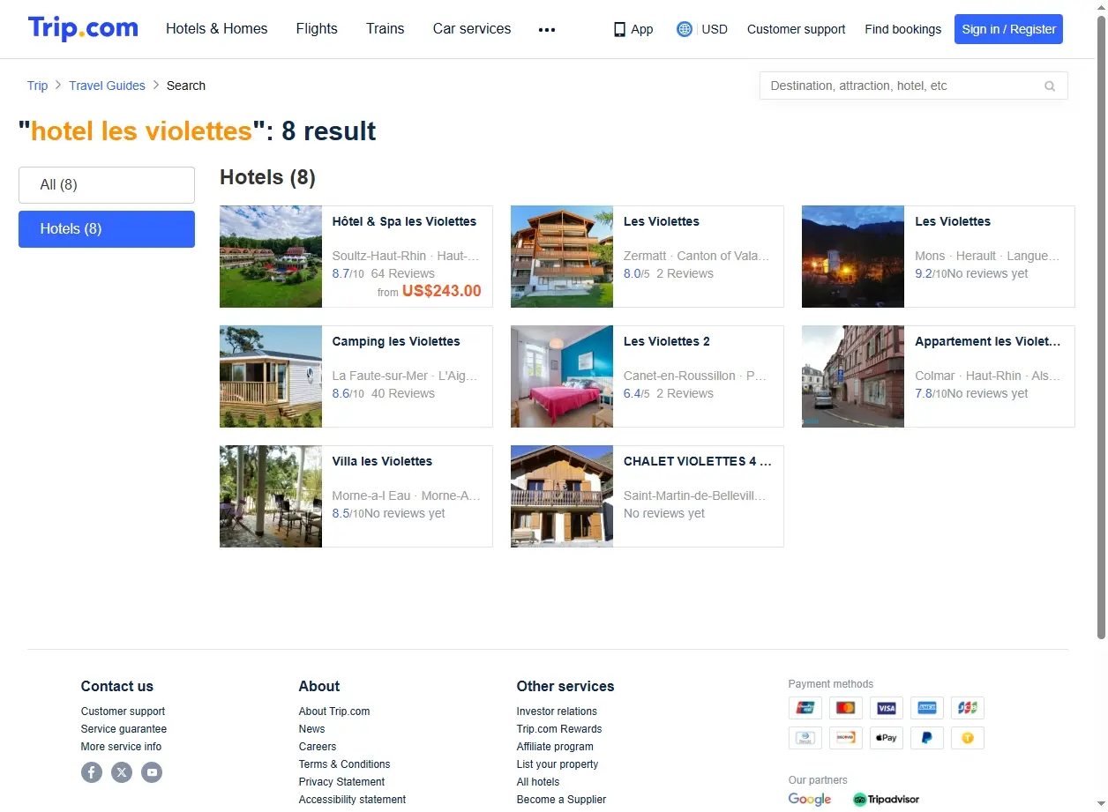Open List your property link

tap(558, 764)
